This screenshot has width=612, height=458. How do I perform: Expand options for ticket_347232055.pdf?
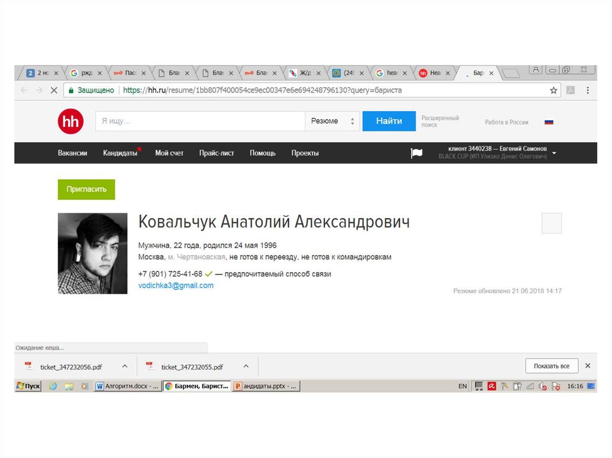246,366
